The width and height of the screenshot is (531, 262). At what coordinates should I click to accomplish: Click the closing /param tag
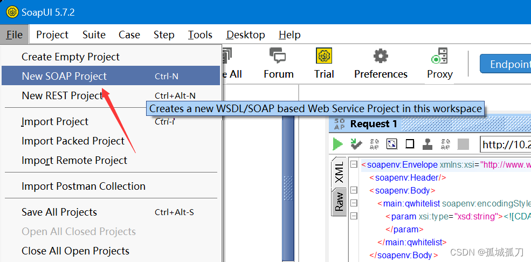[x=404, y=229]
